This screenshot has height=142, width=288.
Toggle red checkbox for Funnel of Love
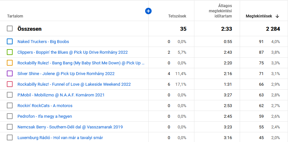(x=10, y=84)
